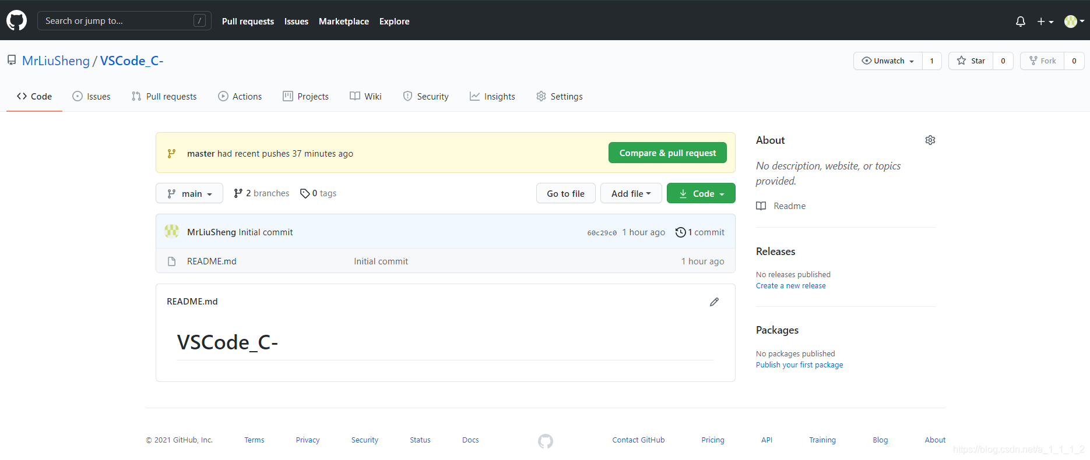The image size is (1090, 460).
Task: Open the Wiki tab
Action: click(366, 97)
